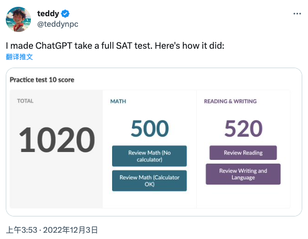Click the Review Reading button
Viewport: 308px width, 239px height.
pyautogui.click(x=243, y=153)
